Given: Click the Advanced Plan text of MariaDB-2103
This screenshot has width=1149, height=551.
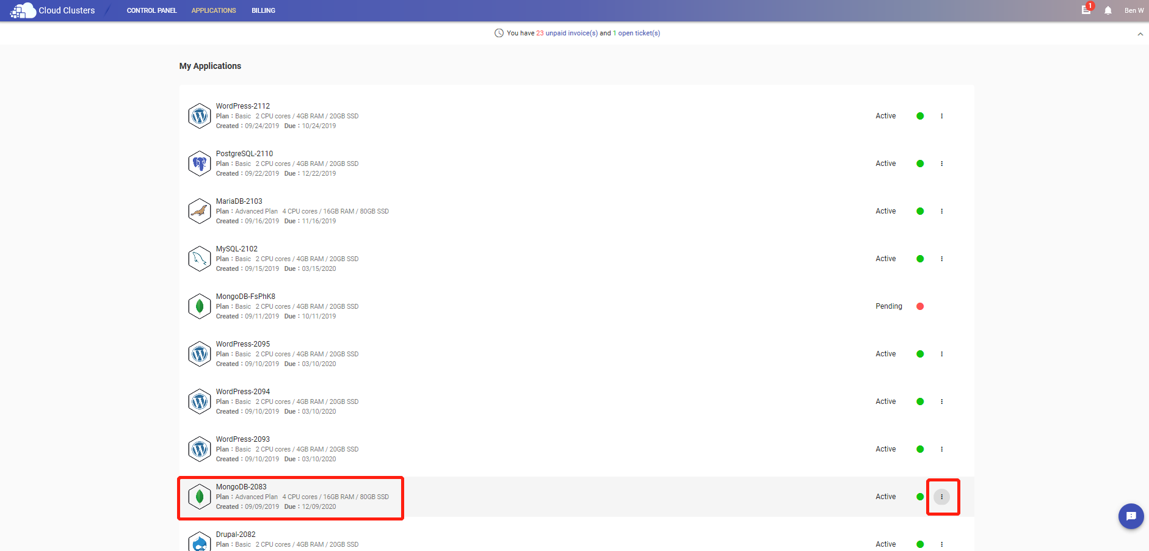Looking at the screenshot, I should [256, 211].
